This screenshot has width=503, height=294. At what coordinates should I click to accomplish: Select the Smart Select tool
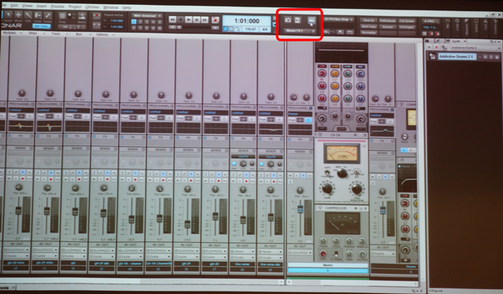[x=8, y=14]
